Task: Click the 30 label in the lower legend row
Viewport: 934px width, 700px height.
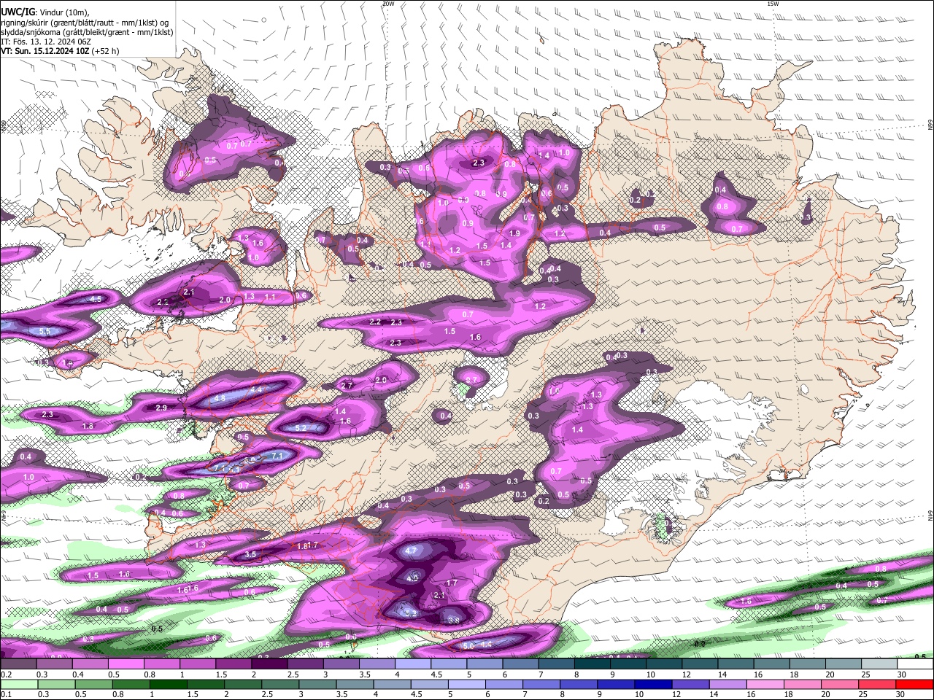Action: point(901,694)
